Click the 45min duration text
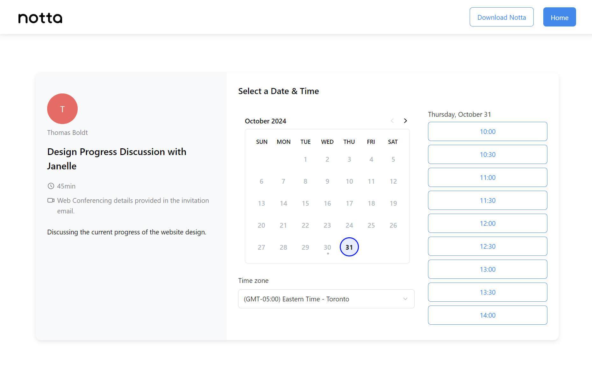The height and width of the screenshot is (391, 592). (66, 186)
